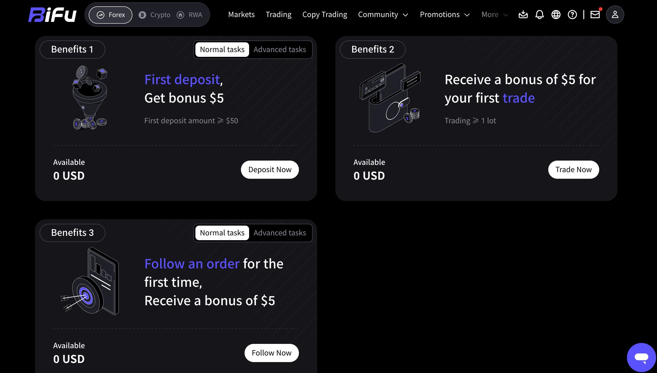Open notifications bell icon
Viewport: 657px width, 373px height.
539,15
